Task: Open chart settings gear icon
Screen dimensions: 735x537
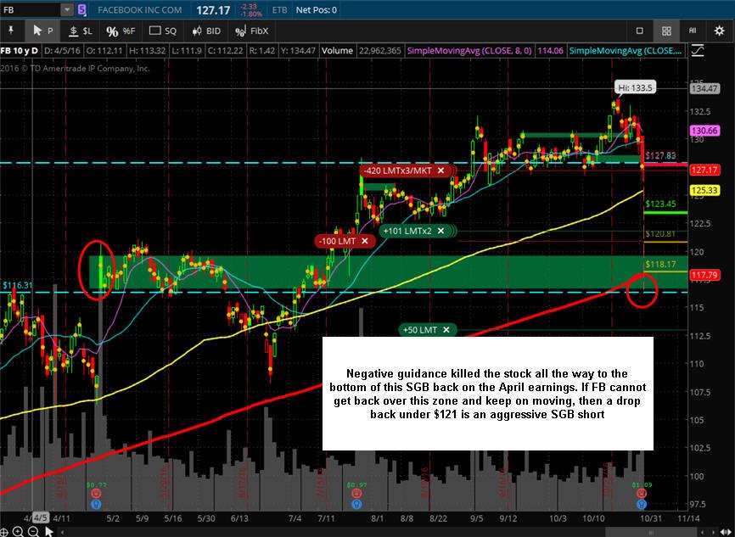Action: pyautogui.click(x=719, y=31)
